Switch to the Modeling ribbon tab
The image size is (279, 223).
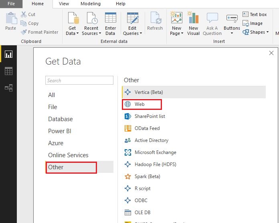(x=91, y=4)
